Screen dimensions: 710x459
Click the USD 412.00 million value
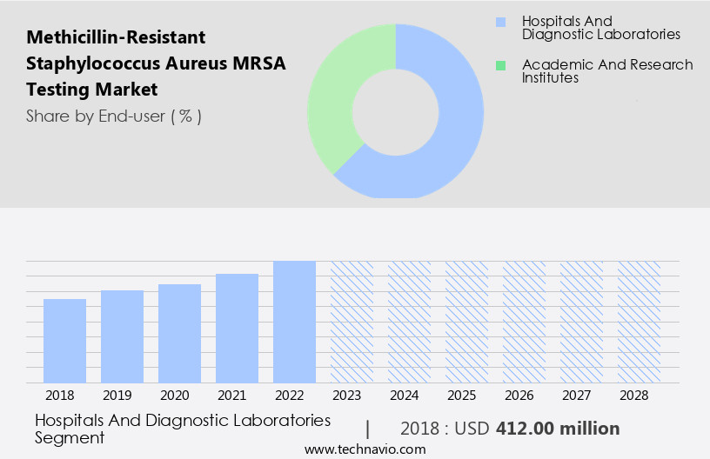558,429
